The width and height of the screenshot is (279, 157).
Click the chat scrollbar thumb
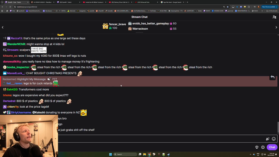coord(278,127)
